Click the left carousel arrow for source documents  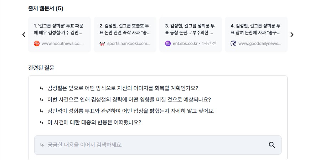point(24,35)
